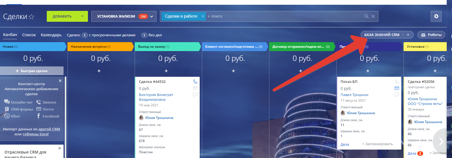Click the Роботы button

pos(431,35)
